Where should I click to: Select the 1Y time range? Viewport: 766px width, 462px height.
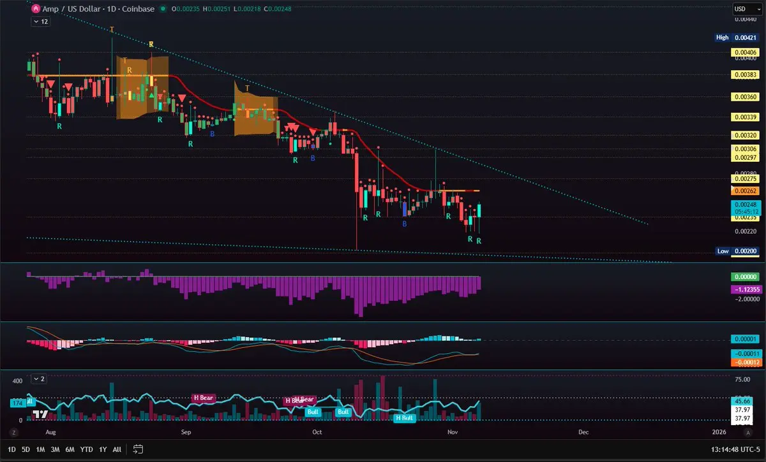tap(103, 449)
